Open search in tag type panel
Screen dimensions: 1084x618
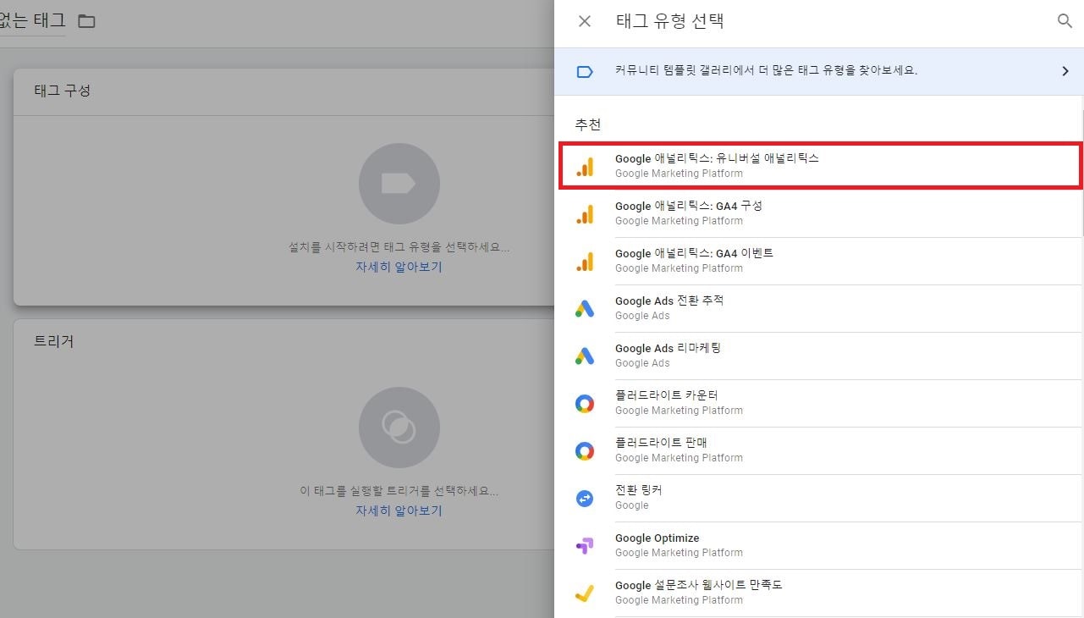click(x=1065, y=21)
